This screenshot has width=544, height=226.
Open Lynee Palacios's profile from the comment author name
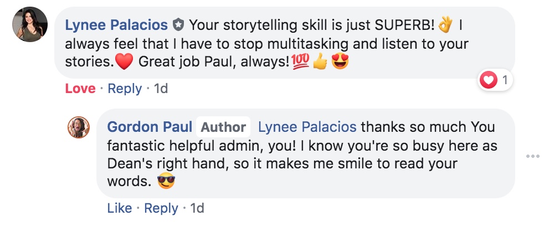[116, 25]
